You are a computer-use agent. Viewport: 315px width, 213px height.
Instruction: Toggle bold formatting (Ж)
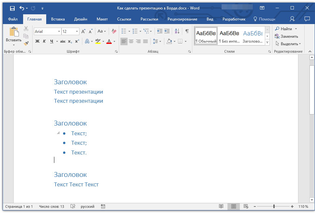click(37, 41)
